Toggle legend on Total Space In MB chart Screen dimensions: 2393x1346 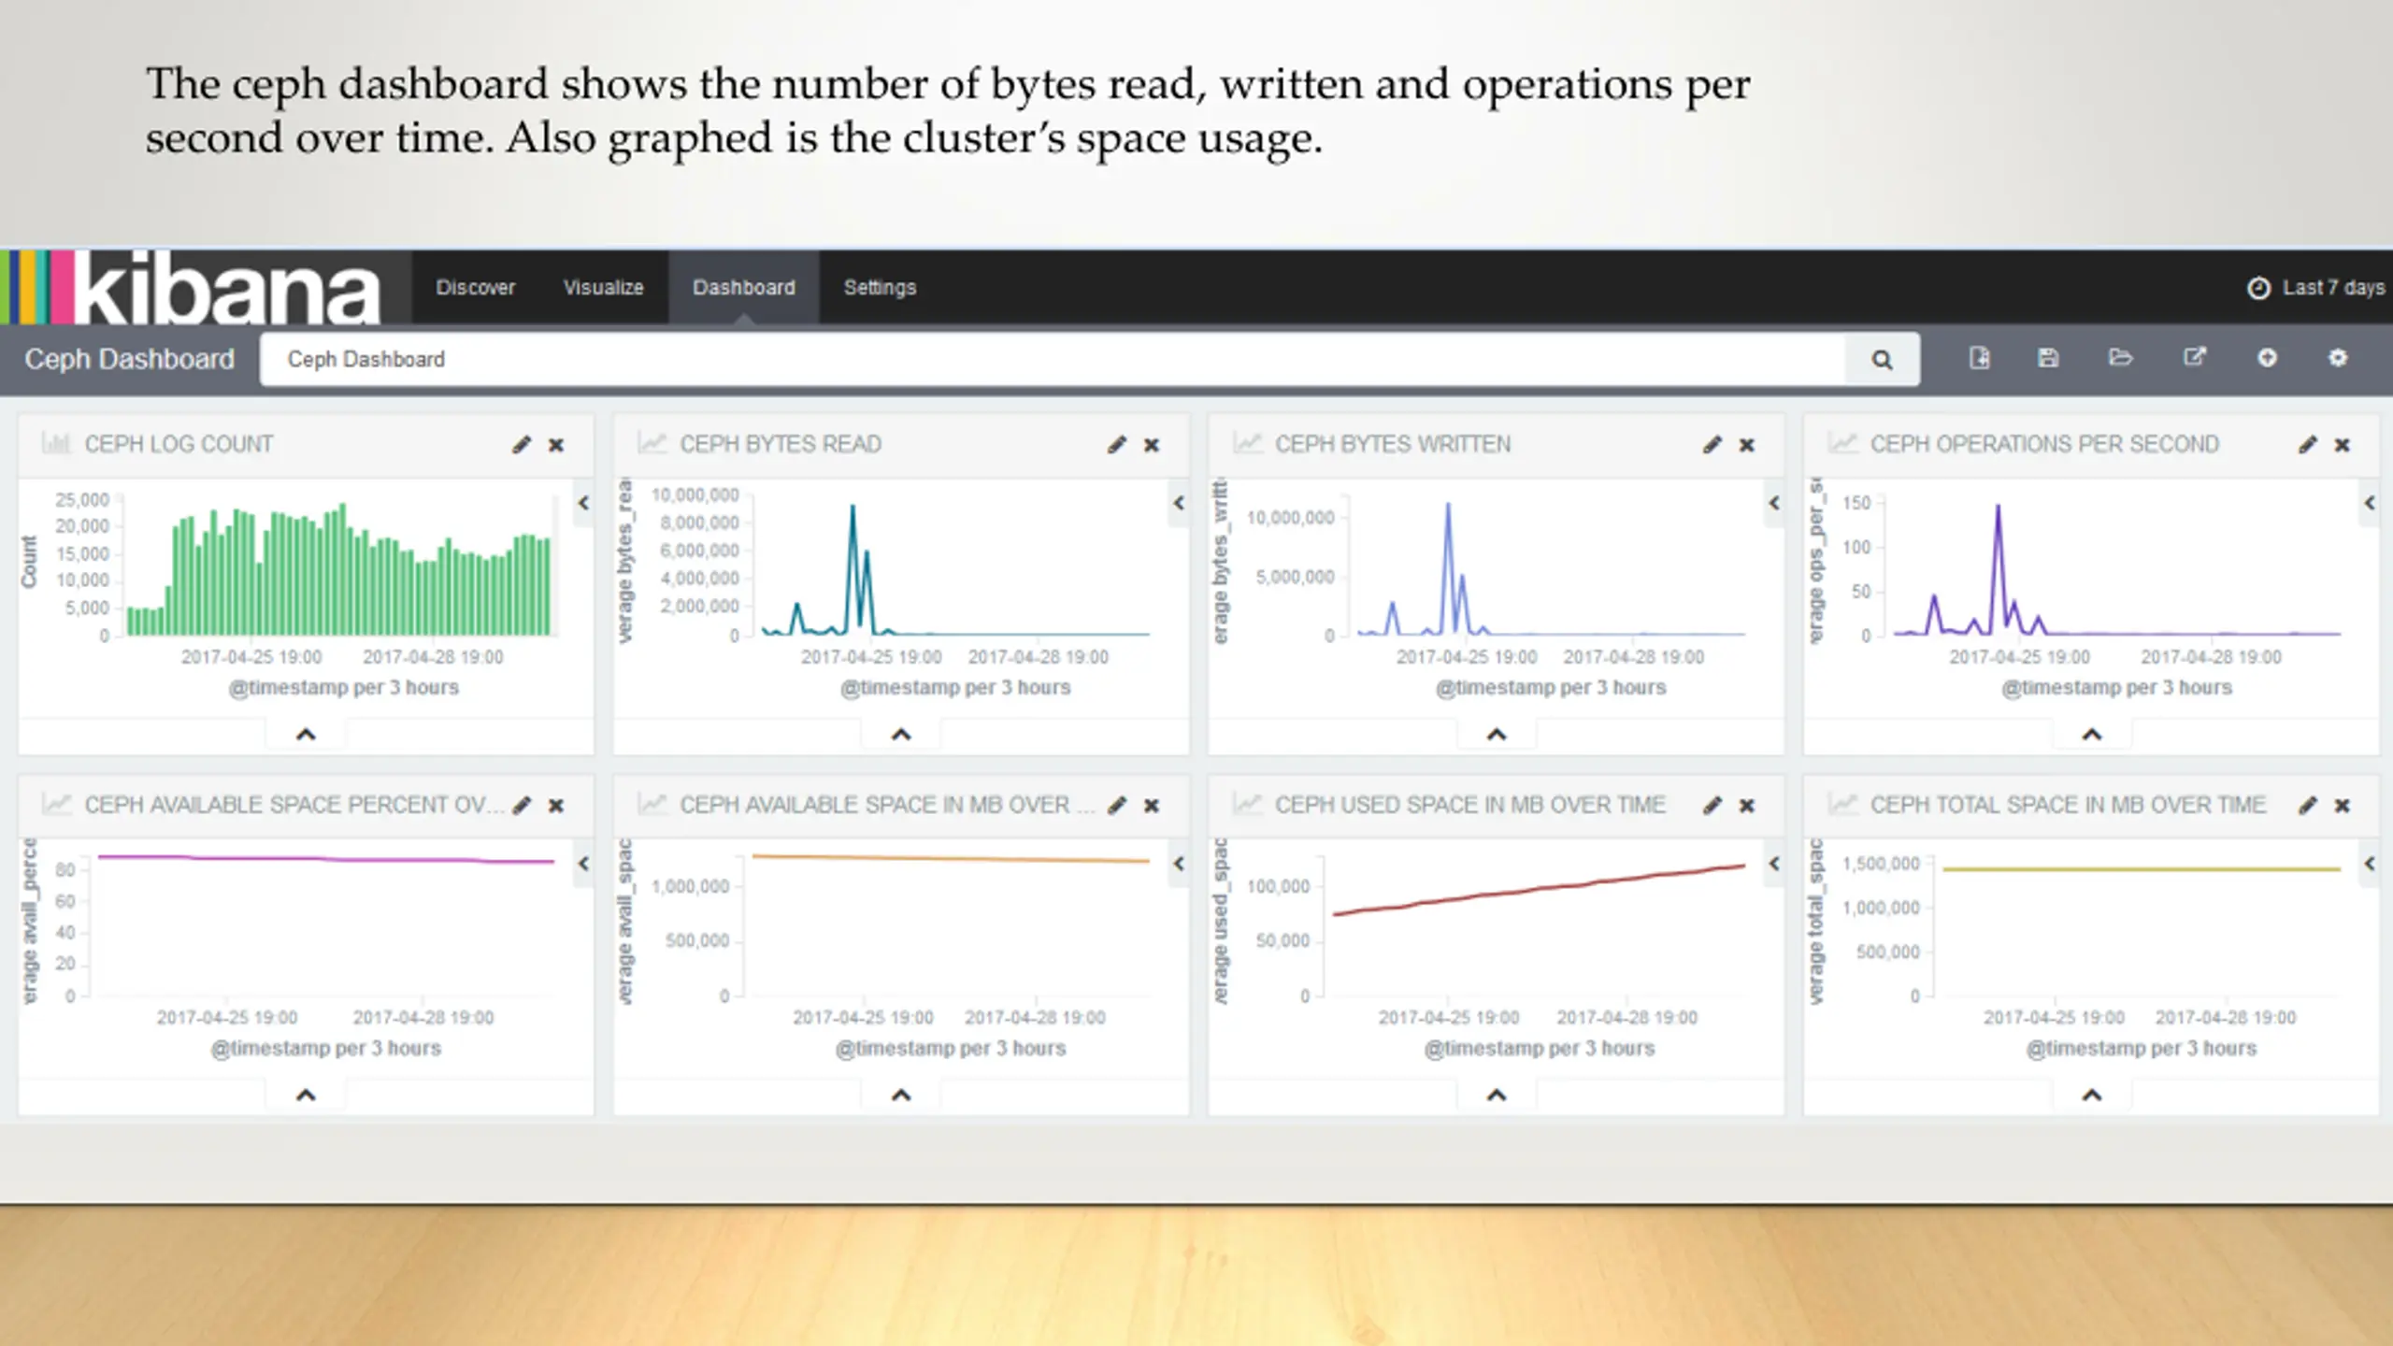click(x=2369, y=864)
